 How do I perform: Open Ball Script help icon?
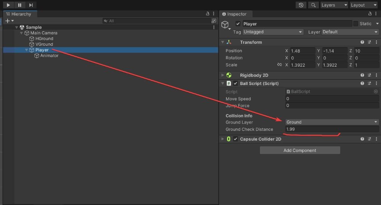[x=362, y=83]
